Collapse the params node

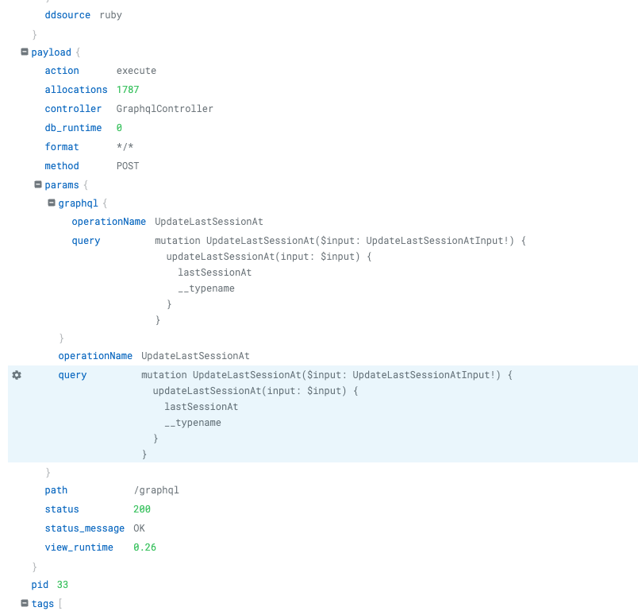[38, 185]
